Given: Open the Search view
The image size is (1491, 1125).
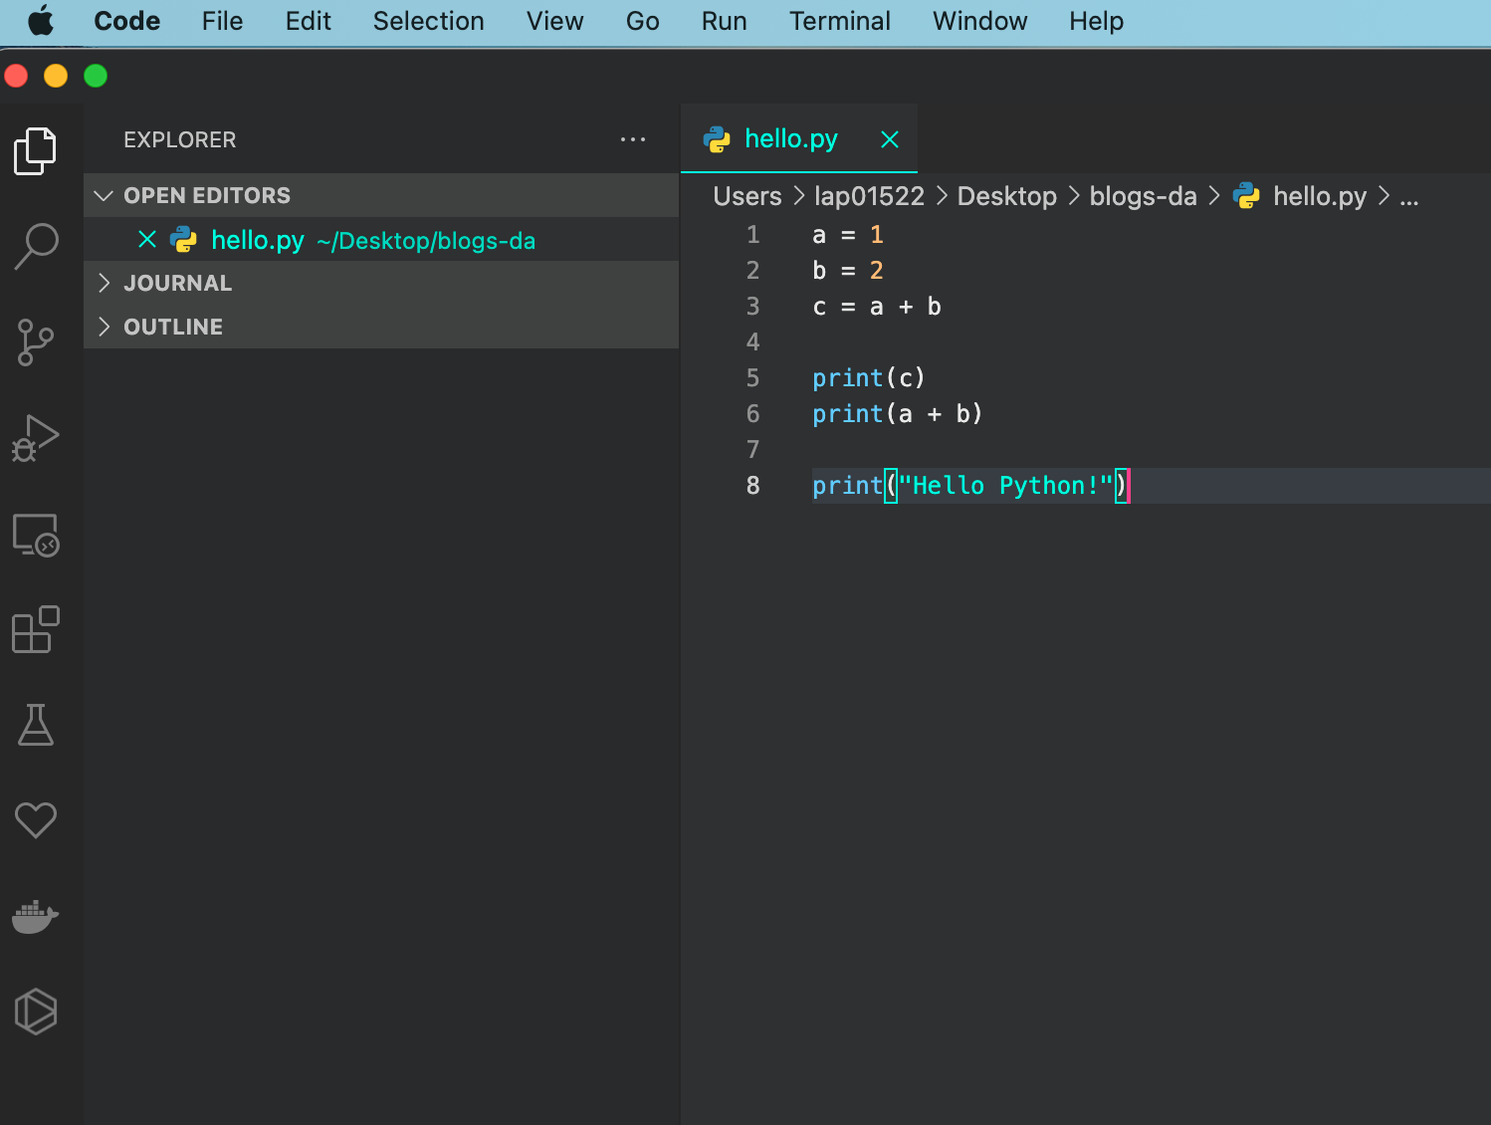Looking at the screenshot, I should coord(36,246).
